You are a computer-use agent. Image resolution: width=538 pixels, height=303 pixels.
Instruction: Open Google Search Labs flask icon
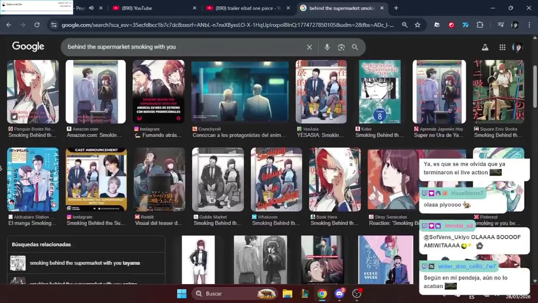485,47
